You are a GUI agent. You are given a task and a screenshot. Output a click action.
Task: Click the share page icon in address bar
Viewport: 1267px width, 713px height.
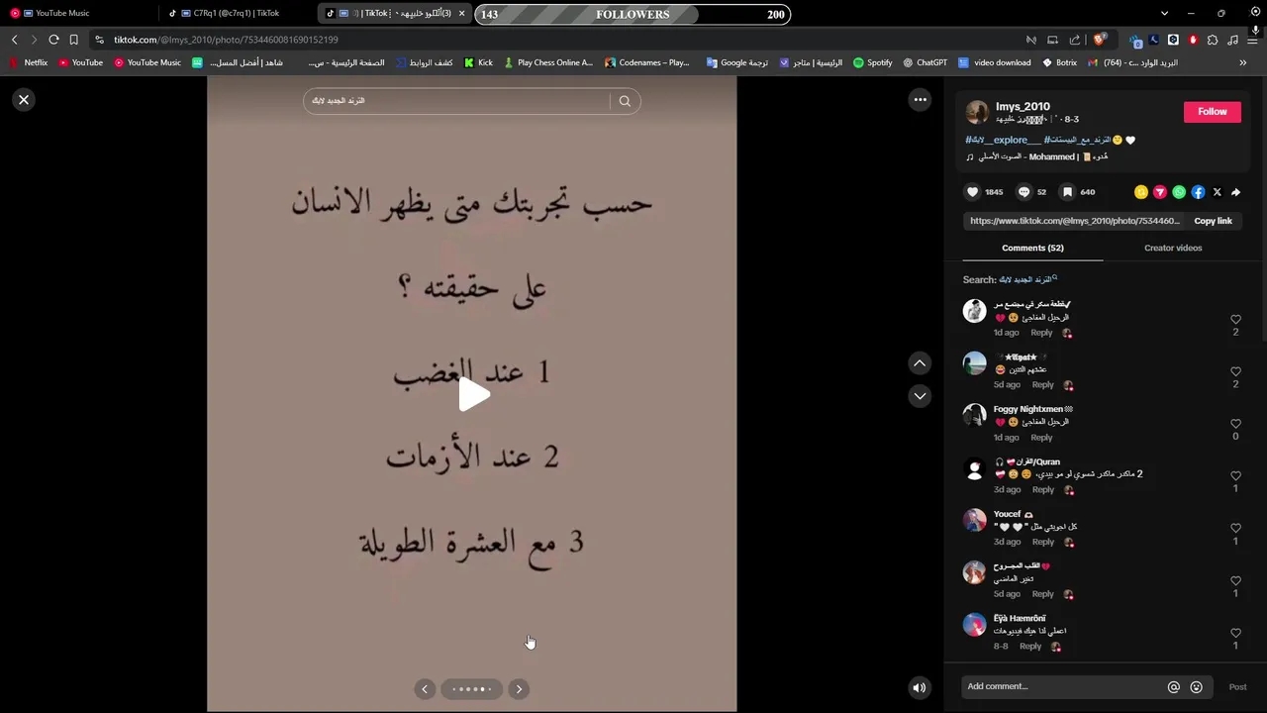pyautogui.click(x=1074, y=40)
